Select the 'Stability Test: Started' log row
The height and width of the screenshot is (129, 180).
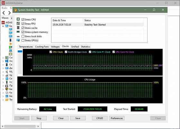98,25
